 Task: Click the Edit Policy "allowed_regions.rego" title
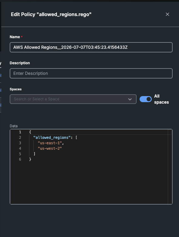(51, 14)
